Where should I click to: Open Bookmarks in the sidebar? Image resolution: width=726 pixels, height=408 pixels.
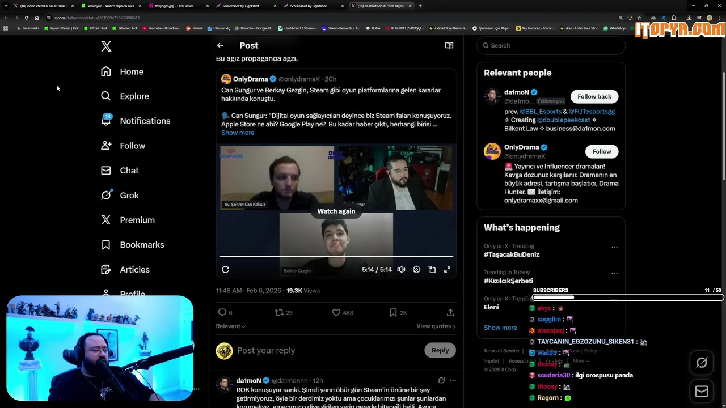[132, 245]
